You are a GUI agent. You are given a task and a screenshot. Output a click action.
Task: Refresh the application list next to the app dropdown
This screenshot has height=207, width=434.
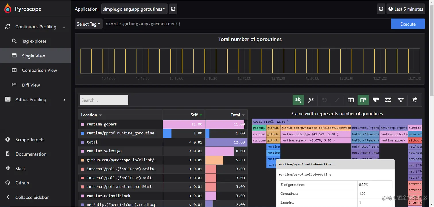tap(173, 9)
